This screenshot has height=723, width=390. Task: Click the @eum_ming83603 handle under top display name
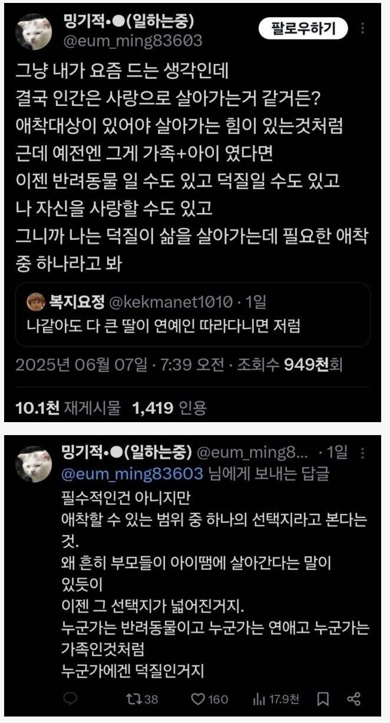click(132, 41)
